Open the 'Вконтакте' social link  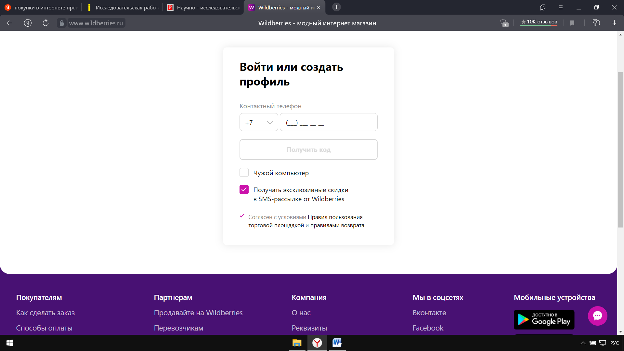[429, 313]
